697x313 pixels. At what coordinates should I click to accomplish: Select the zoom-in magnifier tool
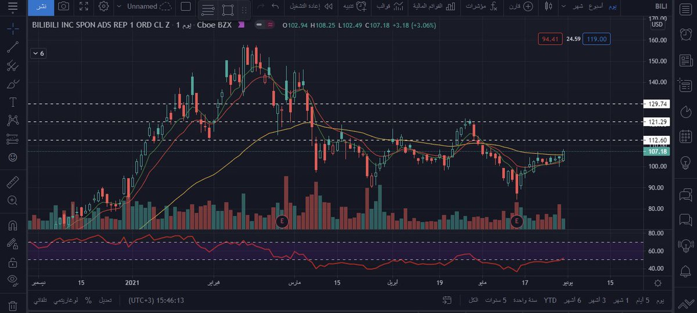13,200
